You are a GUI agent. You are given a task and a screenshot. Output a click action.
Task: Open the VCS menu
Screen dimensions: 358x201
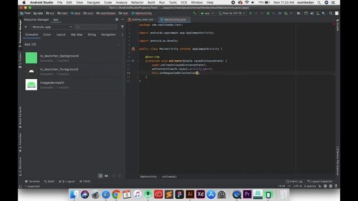coord(183,2)
